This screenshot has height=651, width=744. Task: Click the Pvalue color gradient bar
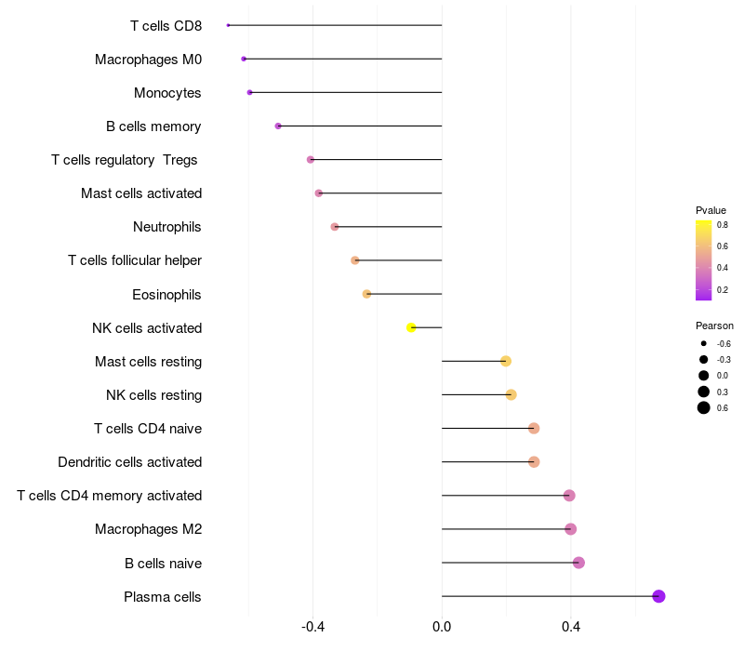[704, 260]
